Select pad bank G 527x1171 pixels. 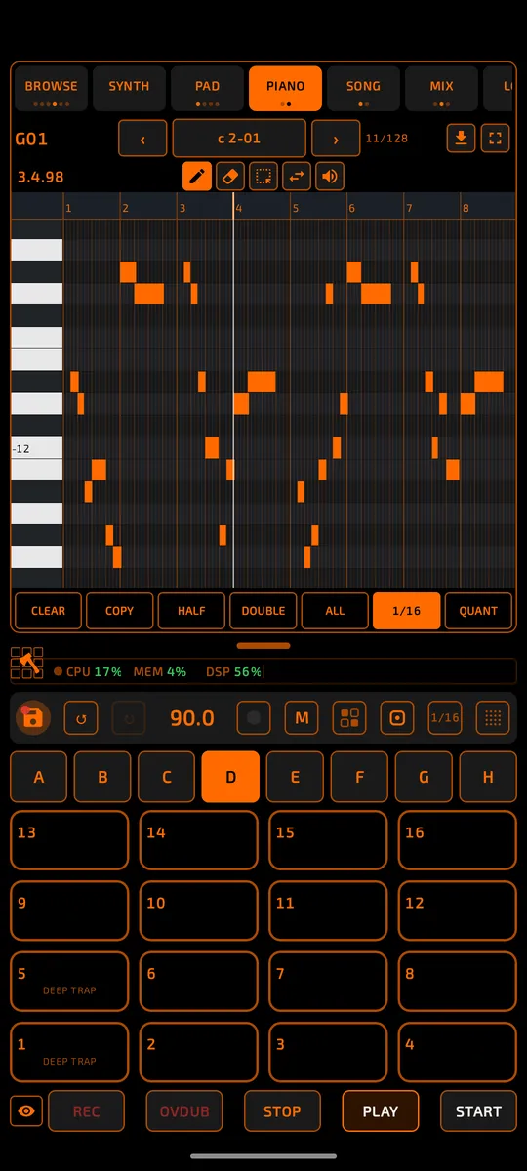(x=424, y=777)
